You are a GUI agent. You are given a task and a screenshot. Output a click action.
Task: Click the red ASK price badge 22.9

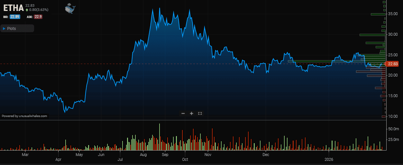[39, 17]
